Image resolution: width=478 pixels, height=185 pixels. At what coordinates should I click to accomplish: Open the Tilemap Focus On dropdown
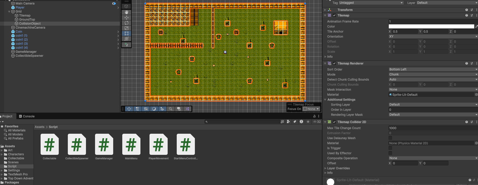(311, 109)
